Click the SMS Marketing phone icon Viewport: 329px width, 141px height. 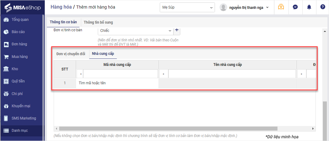[6, 118]
